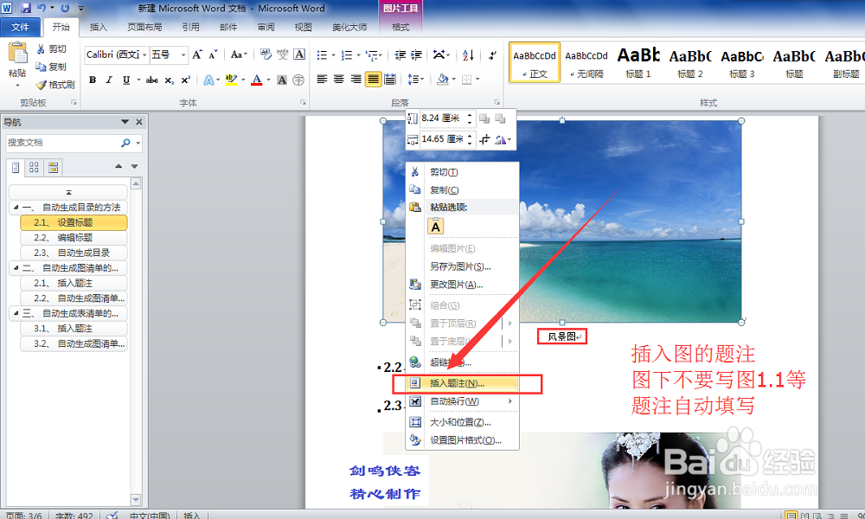This screenshot has width=865, height=519.
Task: Show headings view in navigation pane
Action: point(16,167)
